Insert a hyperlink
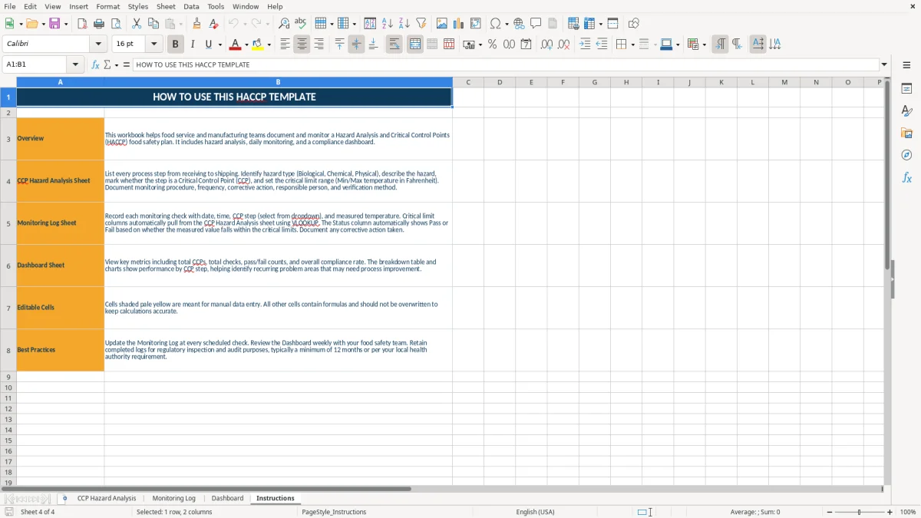 (x=519, y=24)
